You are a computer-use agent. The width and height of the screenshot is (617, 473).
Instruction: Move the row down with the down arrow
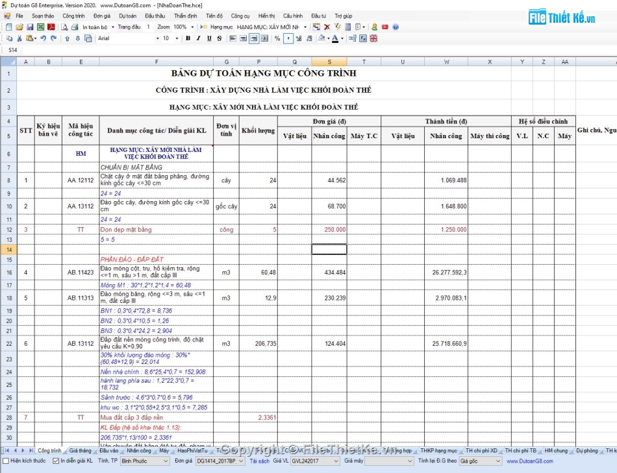[x=78, y=38]
